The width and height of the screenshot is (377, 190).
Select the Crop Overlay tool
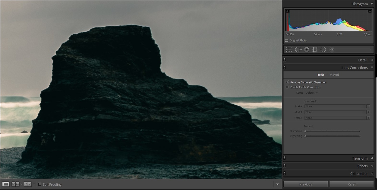pos(289,50)
